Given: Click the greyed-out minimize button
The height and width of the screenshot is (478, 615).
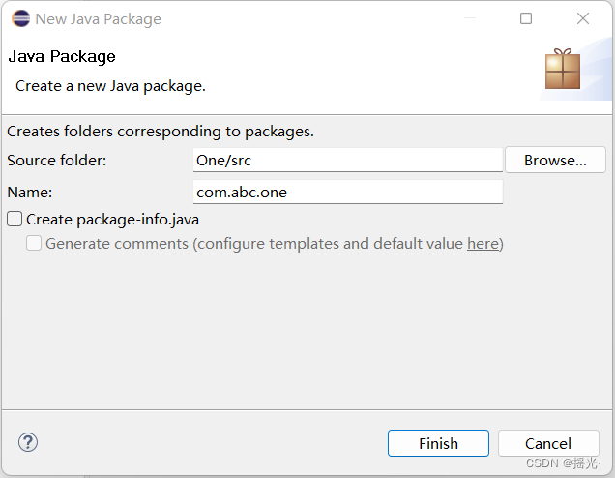Looking at the screenshot, I should [469, 18].
